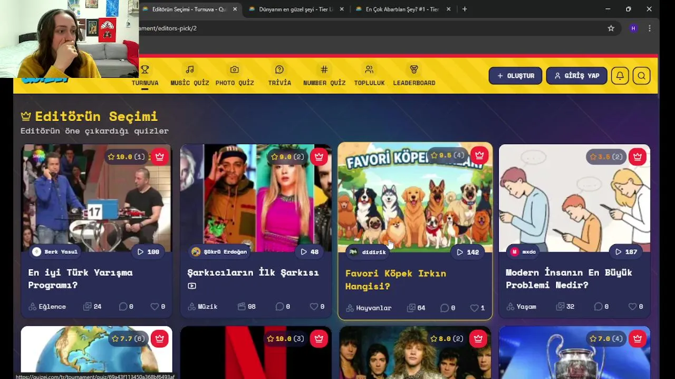Open author mxdo profile
Screen dimensions: 675x379
523,252
